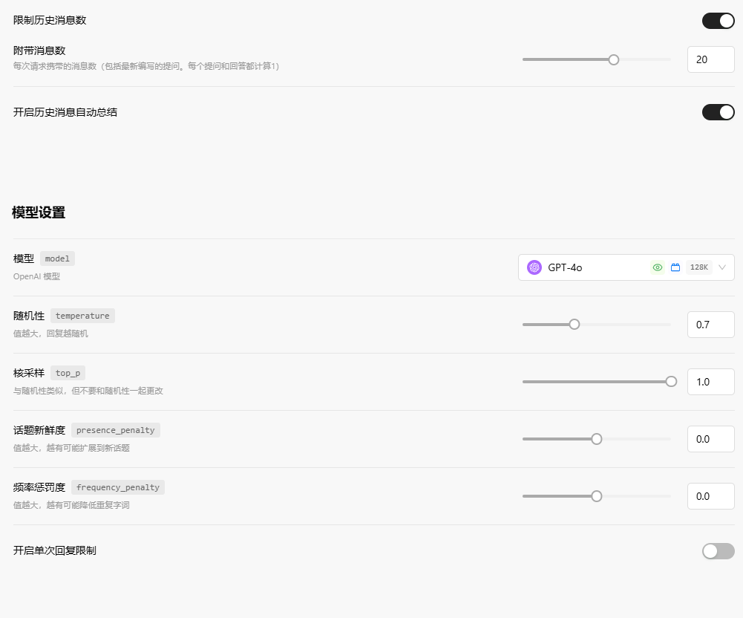Click the temperature value field 0.7
The width and height of the screenshot is (743, 618).
coord(710,325)
